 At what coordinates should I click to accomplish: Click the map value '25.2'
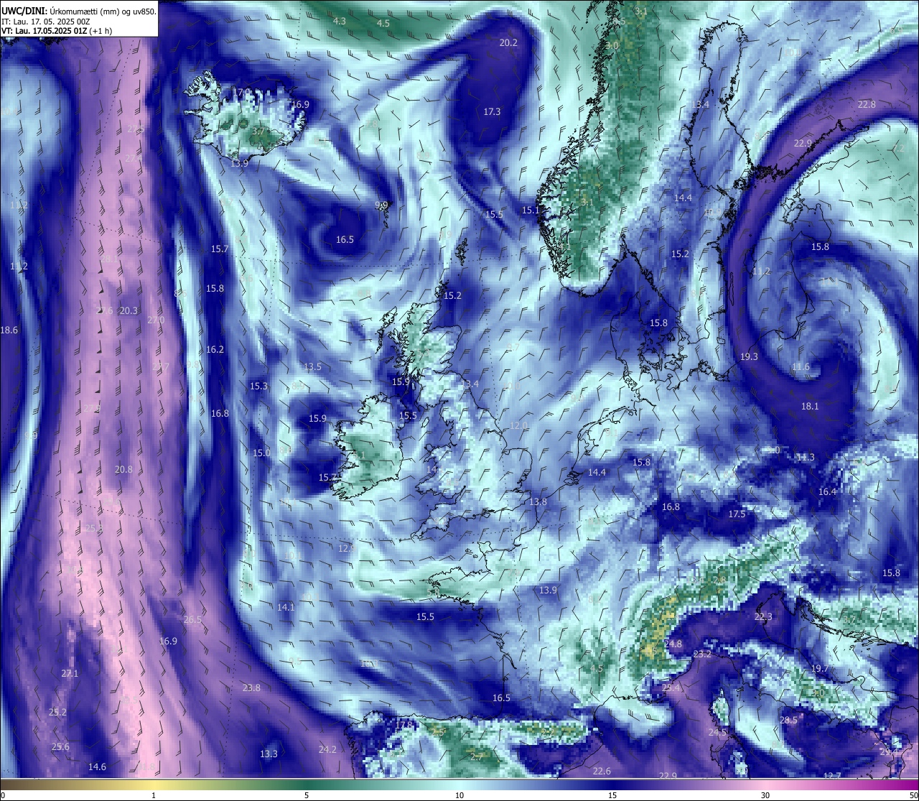coord(57,713)
